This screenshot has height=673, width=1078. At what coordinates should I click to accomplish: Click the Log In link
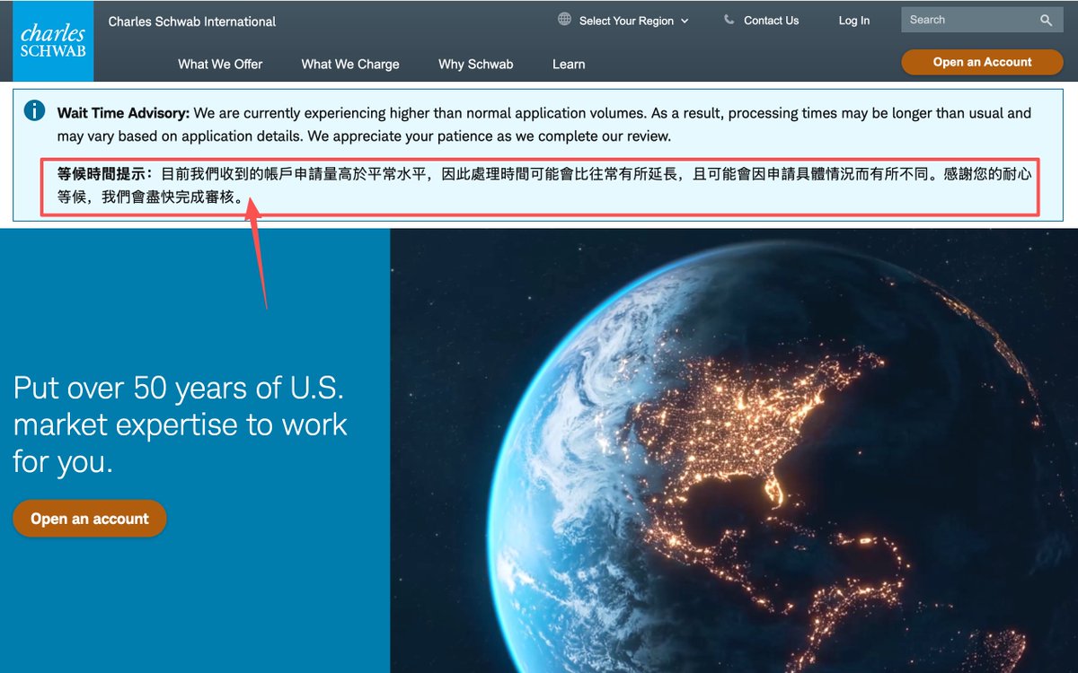point(854,21)
